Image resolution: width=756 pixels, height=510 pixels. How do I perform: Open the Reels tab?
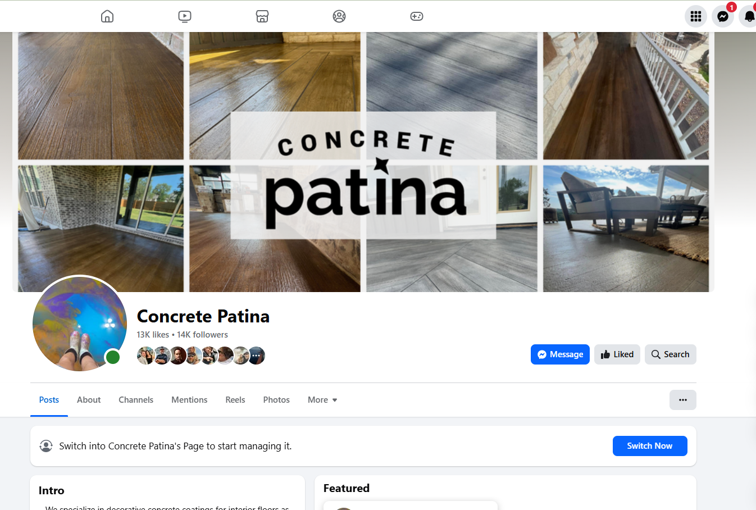[235, 400]
